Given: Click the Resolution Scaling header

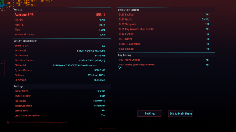Looking at the screenshot, I should (128, 10).
